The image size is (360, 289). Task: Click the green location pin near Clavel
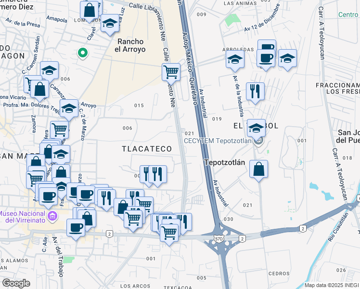(83, 53)
